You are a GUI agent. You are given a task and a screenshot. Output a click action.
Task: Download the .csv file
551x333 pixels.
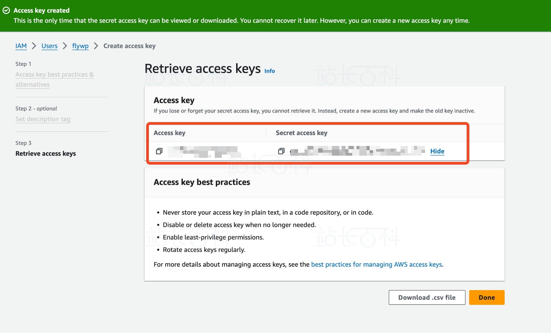click(427, 297)
